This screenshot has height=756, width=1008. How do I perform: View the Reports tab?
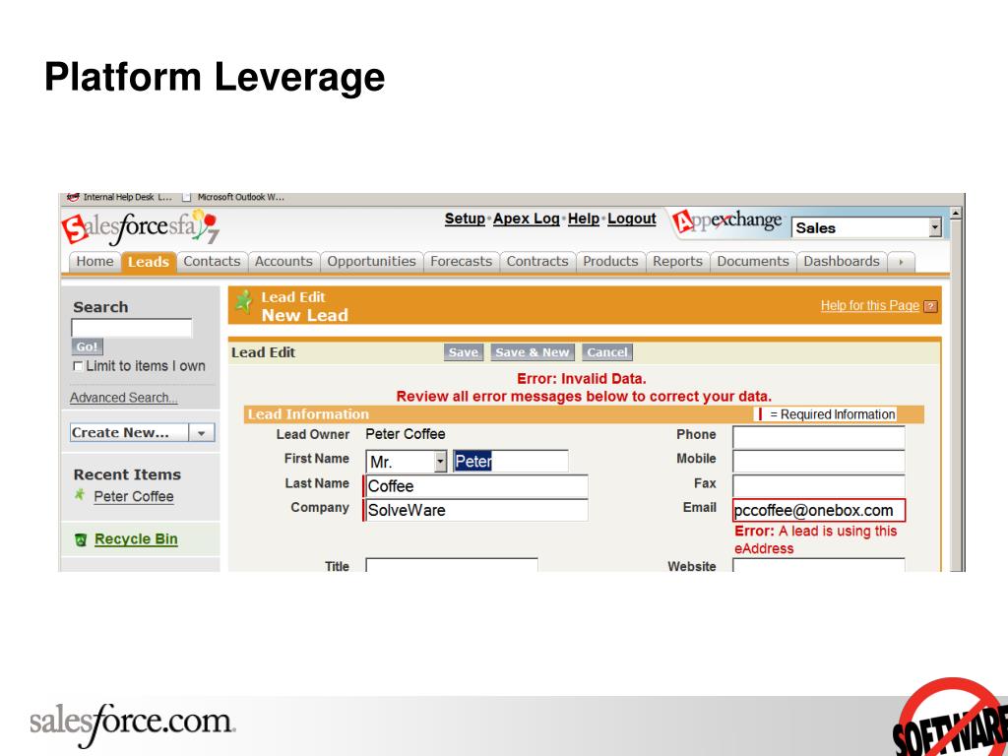tap(677, 262)
